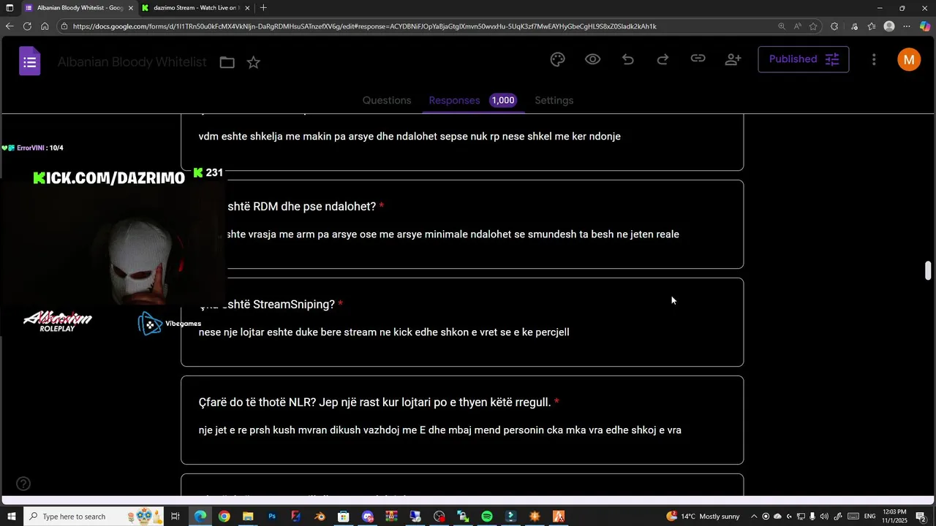Copy responder link icon
This screenshot has height=526, width=936.
(698, 59)
